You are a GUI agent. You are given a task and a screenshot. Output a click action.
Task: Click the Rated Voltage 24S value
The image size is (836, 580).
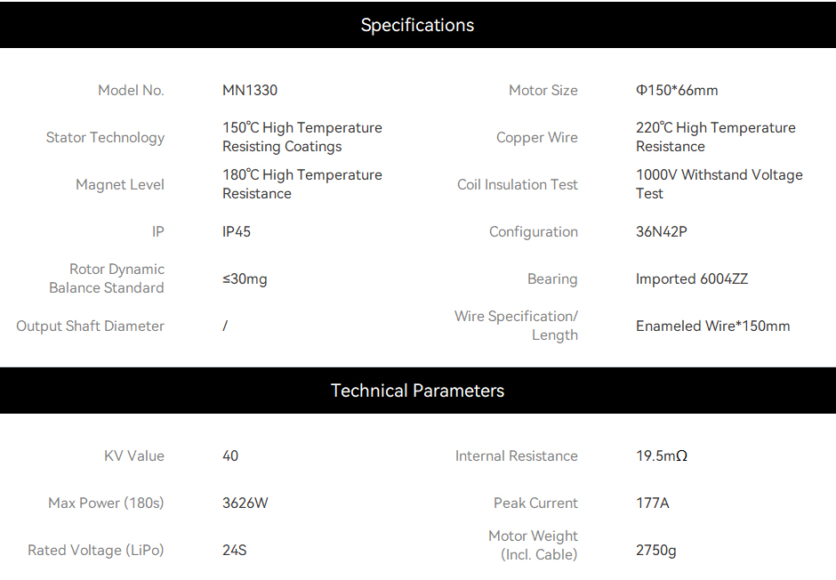(235, 550)
